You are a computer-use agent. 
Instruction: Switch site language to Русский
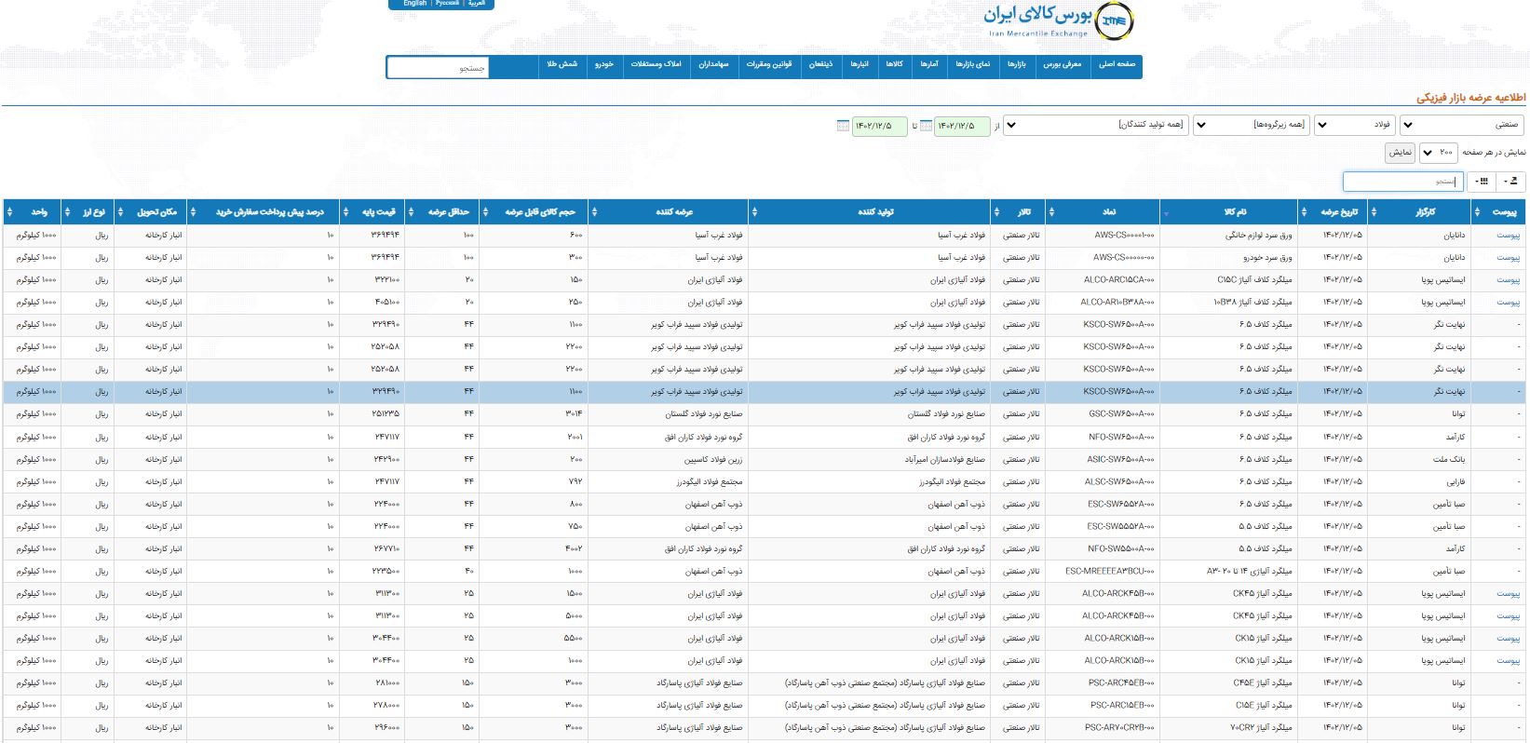click(446, 4)
